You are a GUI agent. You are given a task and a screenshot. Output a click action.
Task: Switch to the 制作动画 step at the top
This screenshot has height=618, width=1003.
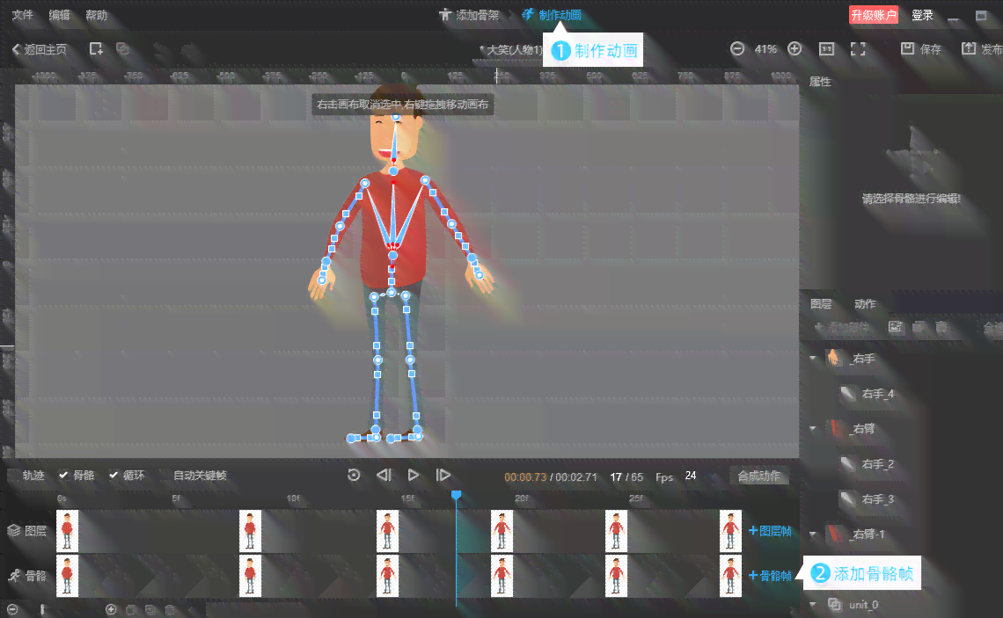tap(552, 15)
